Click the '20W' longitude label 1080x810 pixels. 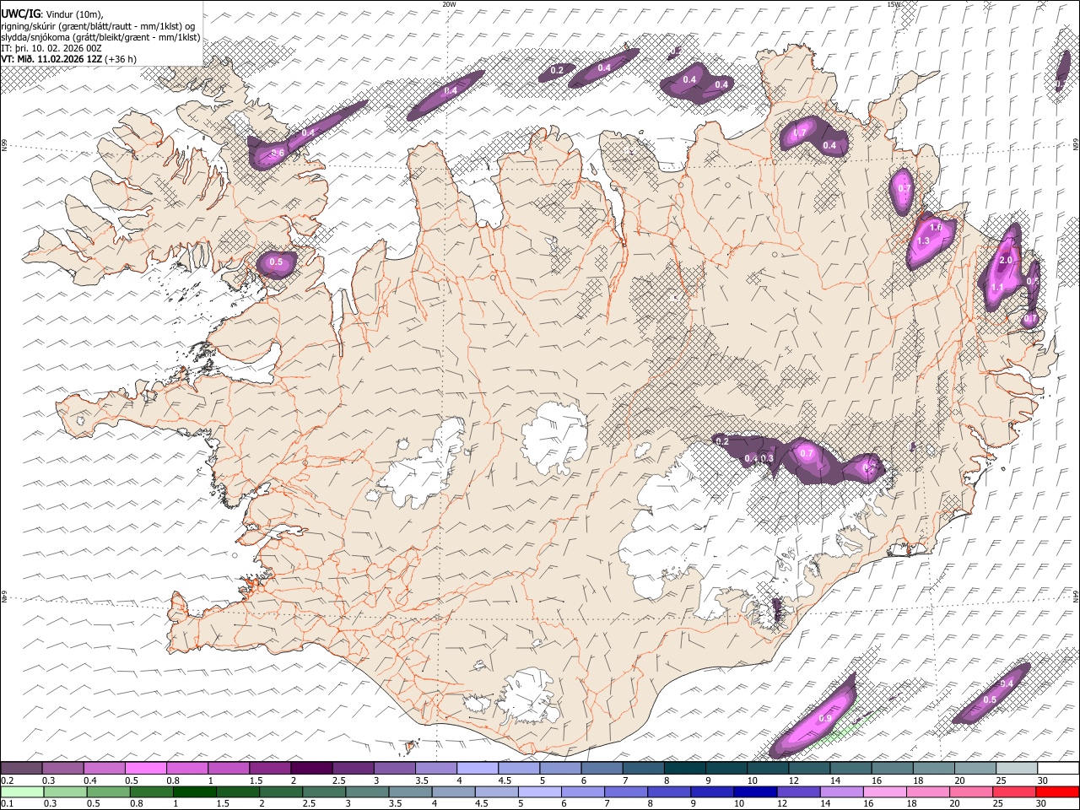[x=449, y=4]
